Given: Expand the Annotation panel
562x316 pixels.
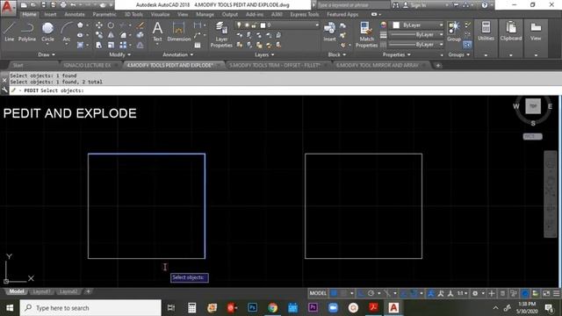Looking at the screenshot, I should point(178,54).
